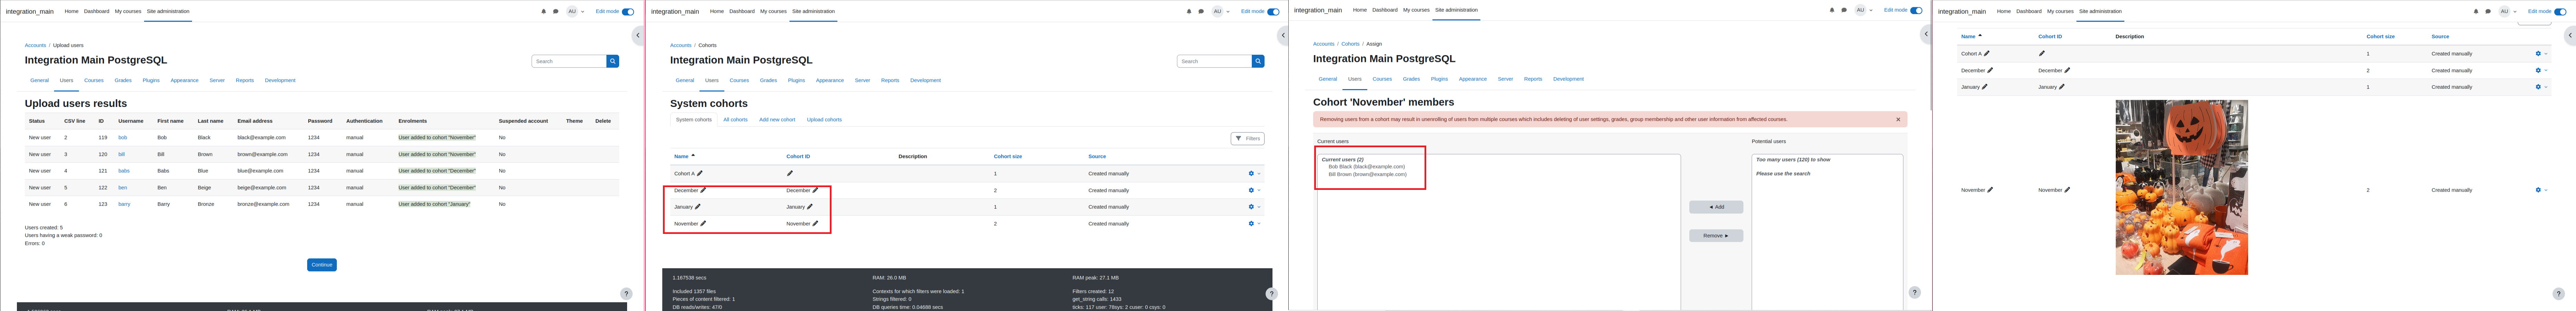Image resolution: width=2576 pixels, height=311 pixels.
Task: Open block drawer chevron on Cohort 'November' members page
Action: pos(1926,34)
